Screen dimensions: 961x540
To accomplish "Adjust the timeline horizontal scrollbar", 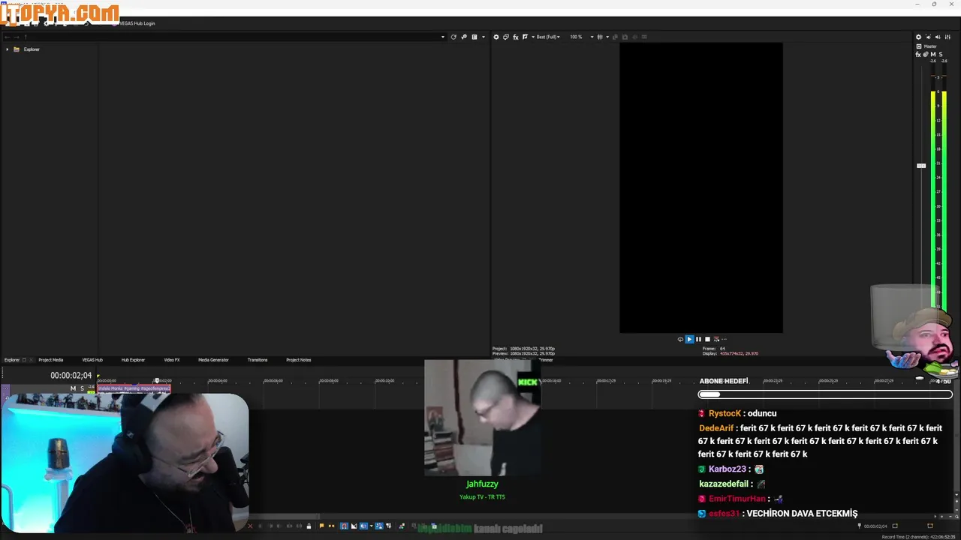I will click(x=285, y=516).
